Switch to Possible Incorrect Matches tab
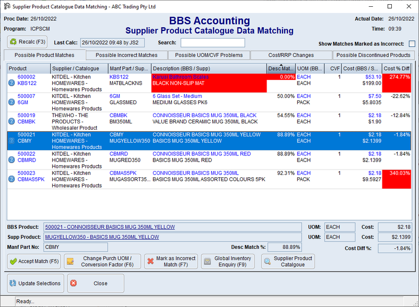419x307 pixels. click(x=126, y=55)
